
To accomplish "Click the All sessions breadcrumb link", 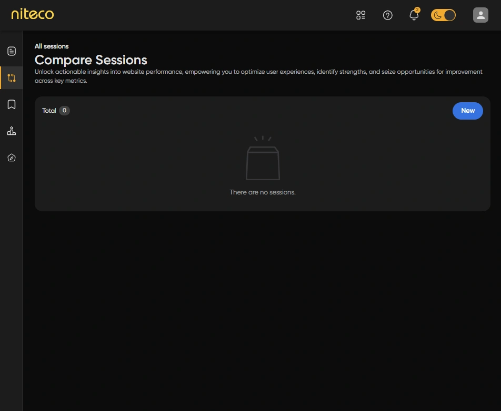I will pyautogui.click(x=52, y=46).
